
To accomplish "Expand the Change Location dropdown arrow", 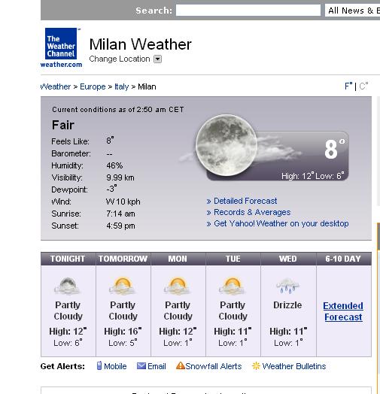I will 158,59.
